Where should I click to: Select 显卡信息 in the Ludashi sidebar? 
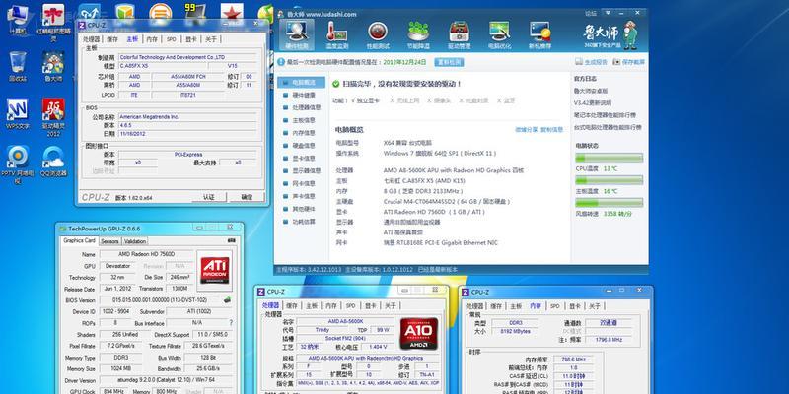300,158
